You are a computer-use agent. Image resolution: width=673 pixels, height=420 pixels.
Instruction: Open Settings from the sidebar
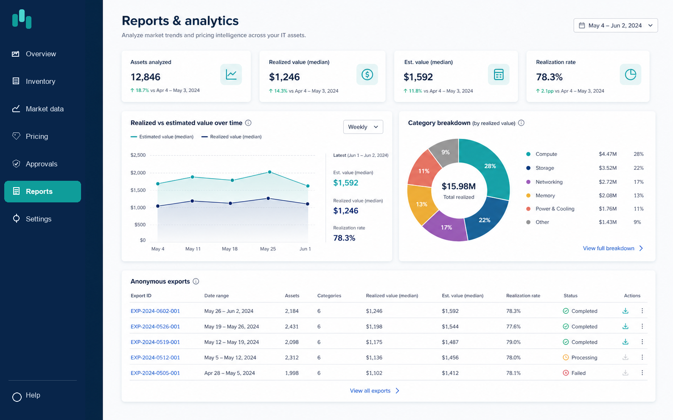pos(42,219)
